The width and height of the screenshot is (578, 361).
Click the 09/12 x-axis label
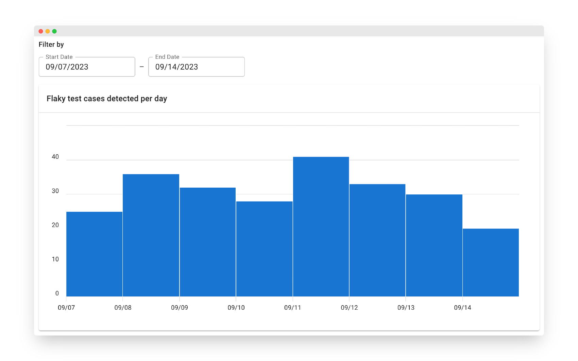pos(349,308)
